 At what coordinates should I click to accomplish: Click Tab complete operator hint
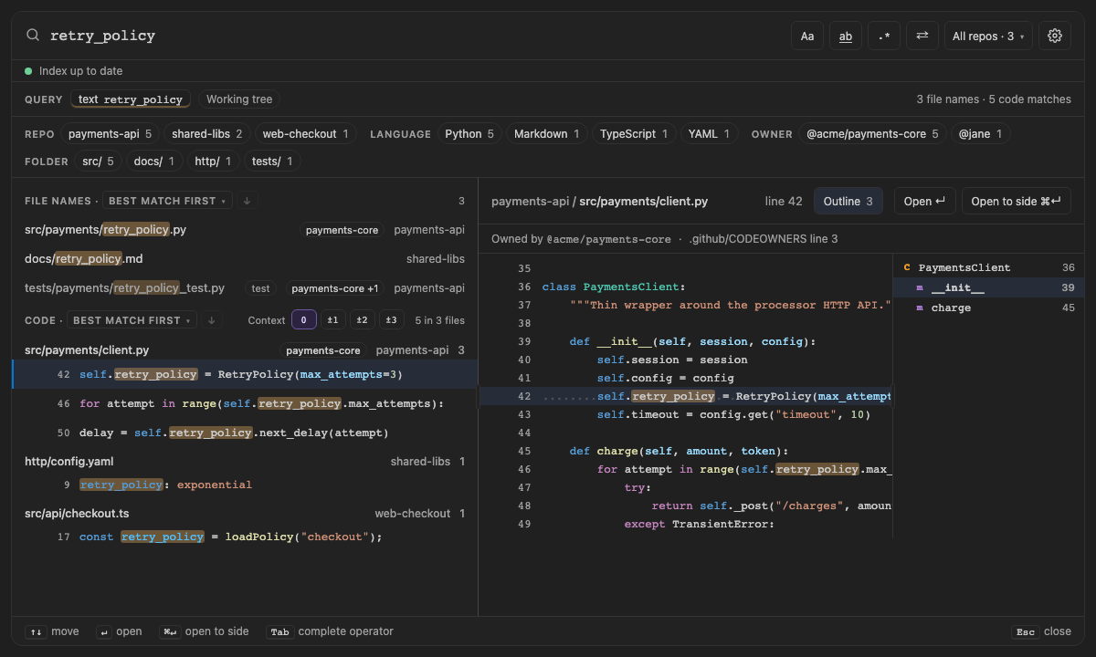[x=330, y=631]
